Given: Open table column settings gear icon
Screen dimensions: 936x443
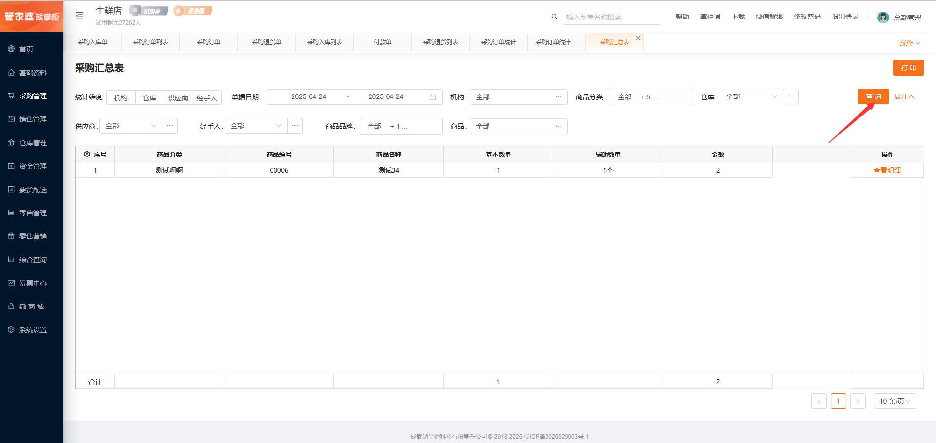Looking at the screenshot, I should click(87, 154).
